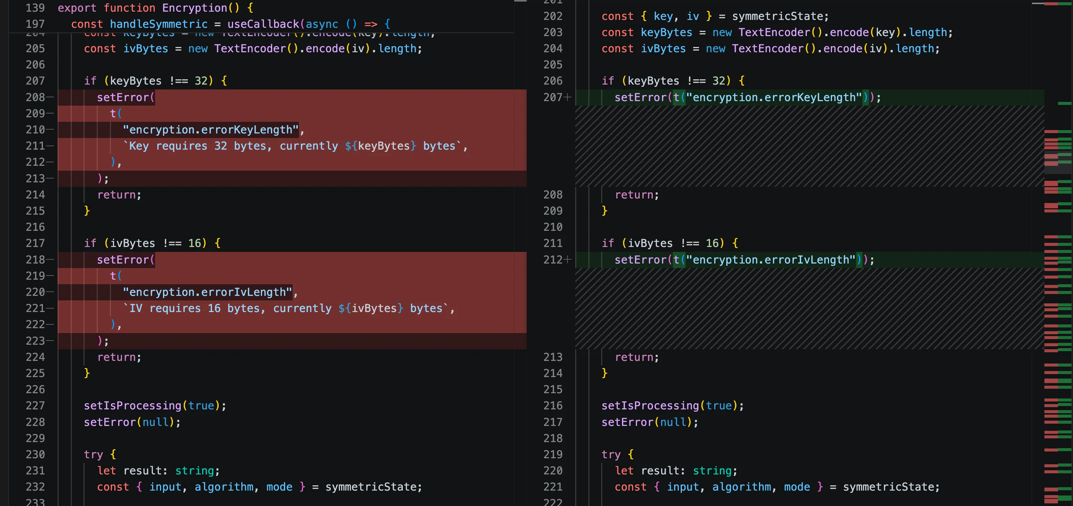The height and width of the screenshot is (506, 1073).
Task: Click the removed 'setError(' call on line 218
Action: 126,260
